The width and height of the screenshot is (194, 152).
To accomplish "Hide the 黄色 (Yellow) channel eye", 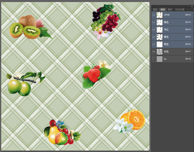I will tap(154, 37).
